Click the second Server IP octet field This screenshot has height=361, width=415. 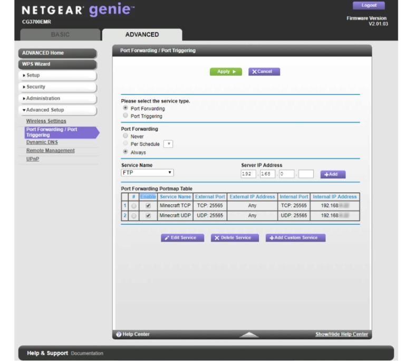click(267, 174)
